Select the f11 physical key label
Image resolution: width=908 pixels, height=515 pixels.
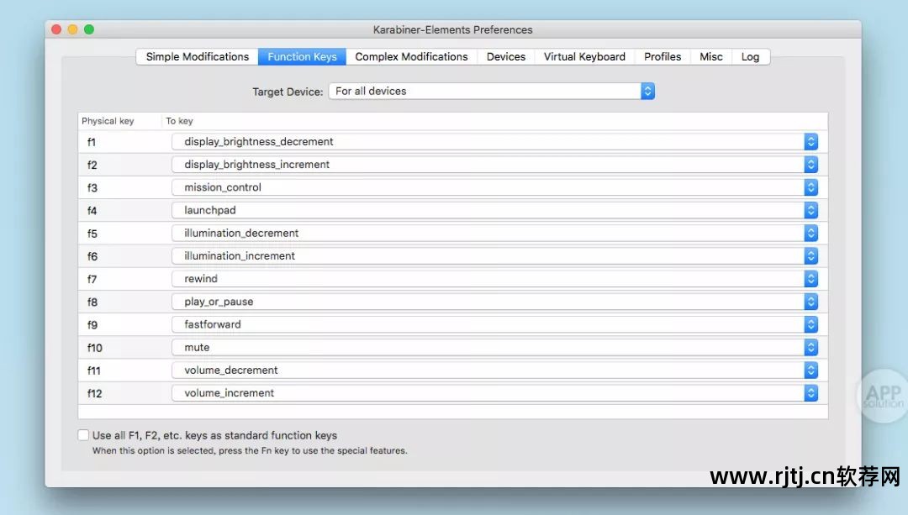pos(94,370)
